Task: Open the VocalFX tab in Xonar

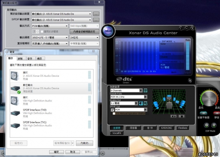Action: click(x=117, y=133)
